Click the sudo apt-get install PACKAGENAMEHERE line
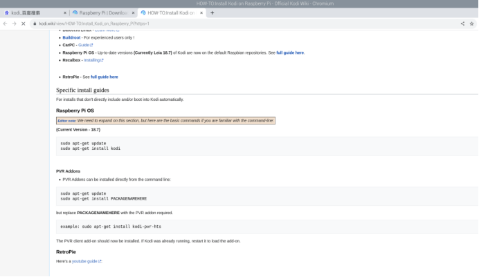The image size is (479, 277). [x=104, y=199]
